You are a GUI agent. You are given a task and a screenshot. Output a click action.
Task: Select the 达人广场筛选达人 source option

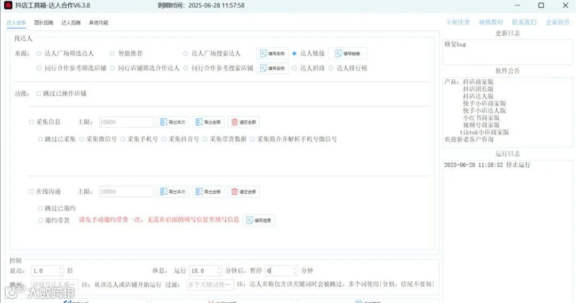tap(38, 54)
